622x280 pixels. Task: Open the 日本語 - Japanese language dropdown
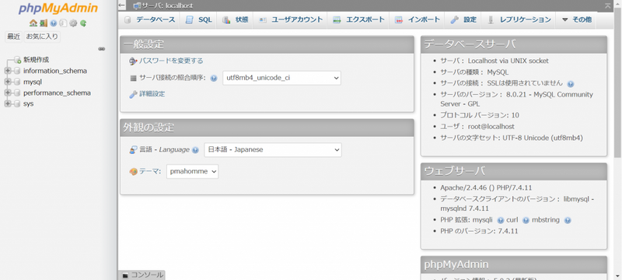pyautogui.click(x=273, y=150)
